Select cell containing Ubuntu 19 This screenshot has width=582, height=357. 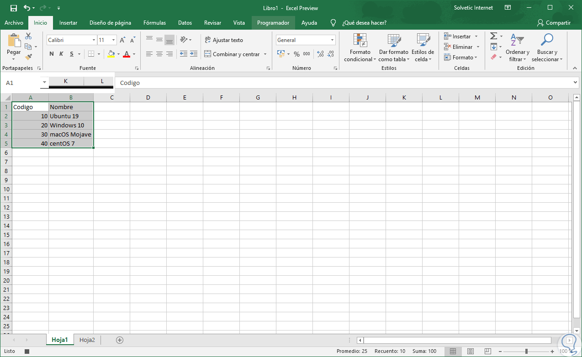pos(71,116)
